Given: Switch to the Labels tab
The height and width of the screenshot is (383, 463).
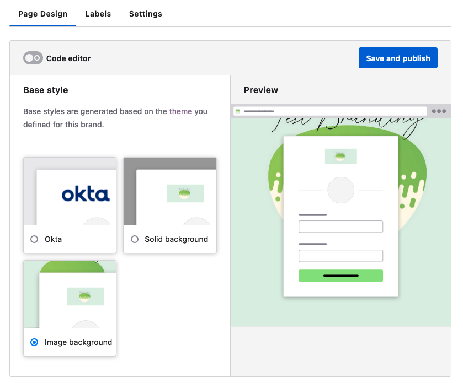Looking at the screenshot, I should click(98, 14).
